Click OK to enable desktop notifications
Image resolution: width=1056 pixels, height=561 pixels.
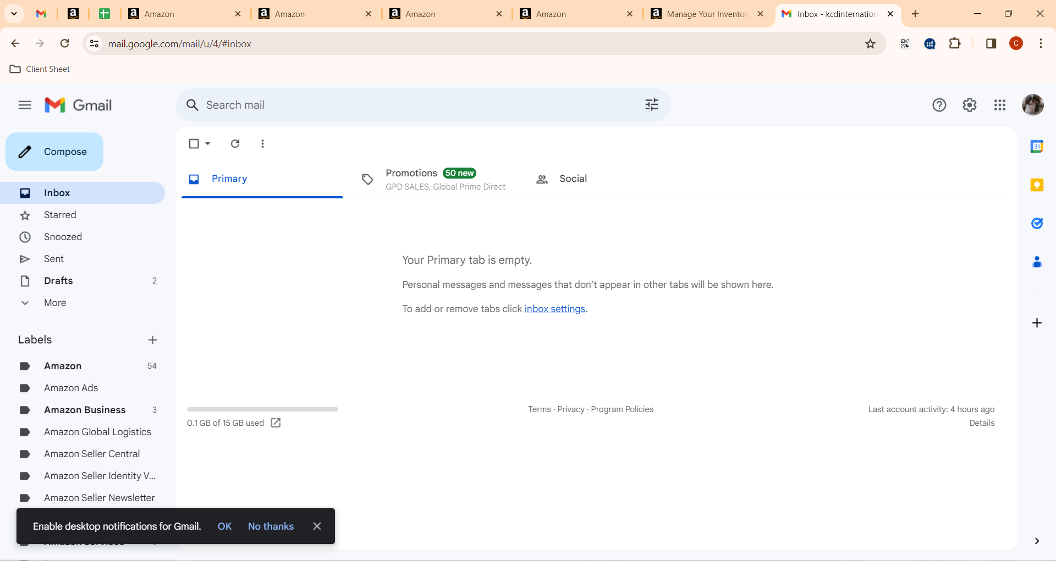coord(224,526)
